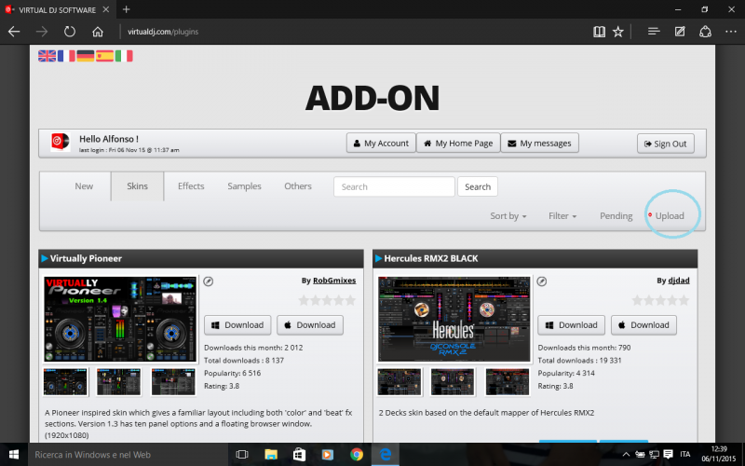Viewport: 745px width, 466px height.
Task: Expand the Sort by dropdown
Action: 508,216
